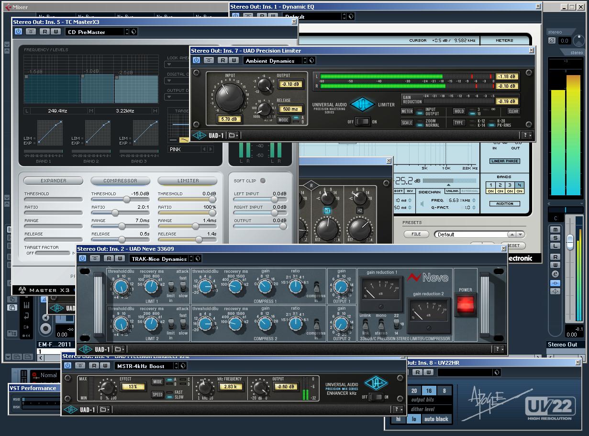Viewport: 589px width, 436px height.
Task: Click 500 ms release value field
Action: pyautogui.click(x=290, y=109)
